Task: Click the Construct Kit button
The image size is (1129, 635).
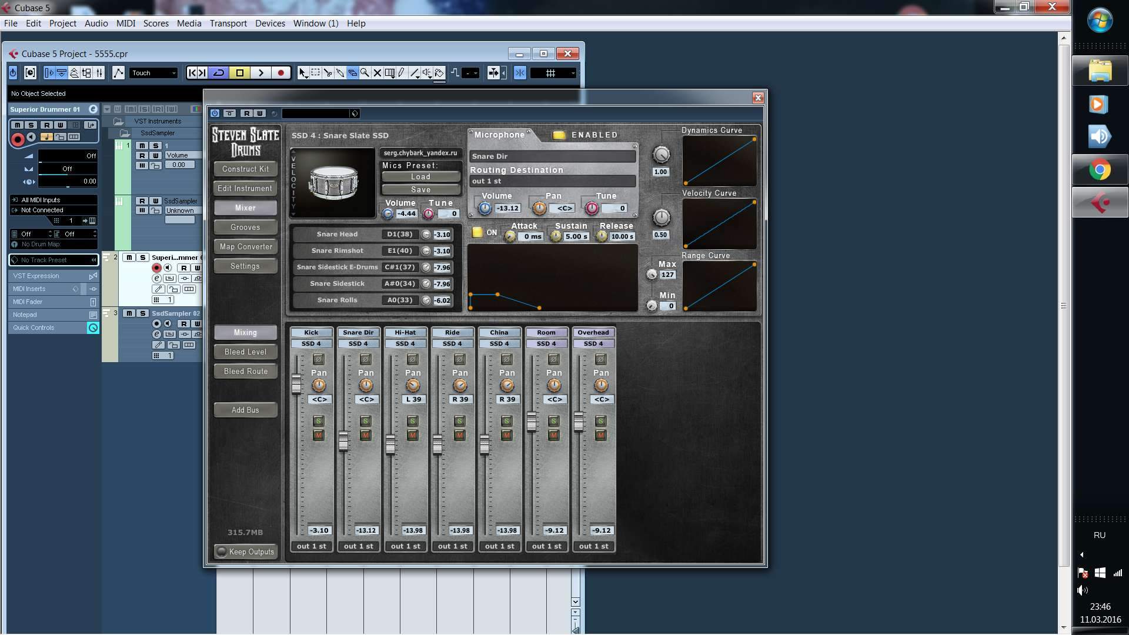Action: click(x=245, y=169)
